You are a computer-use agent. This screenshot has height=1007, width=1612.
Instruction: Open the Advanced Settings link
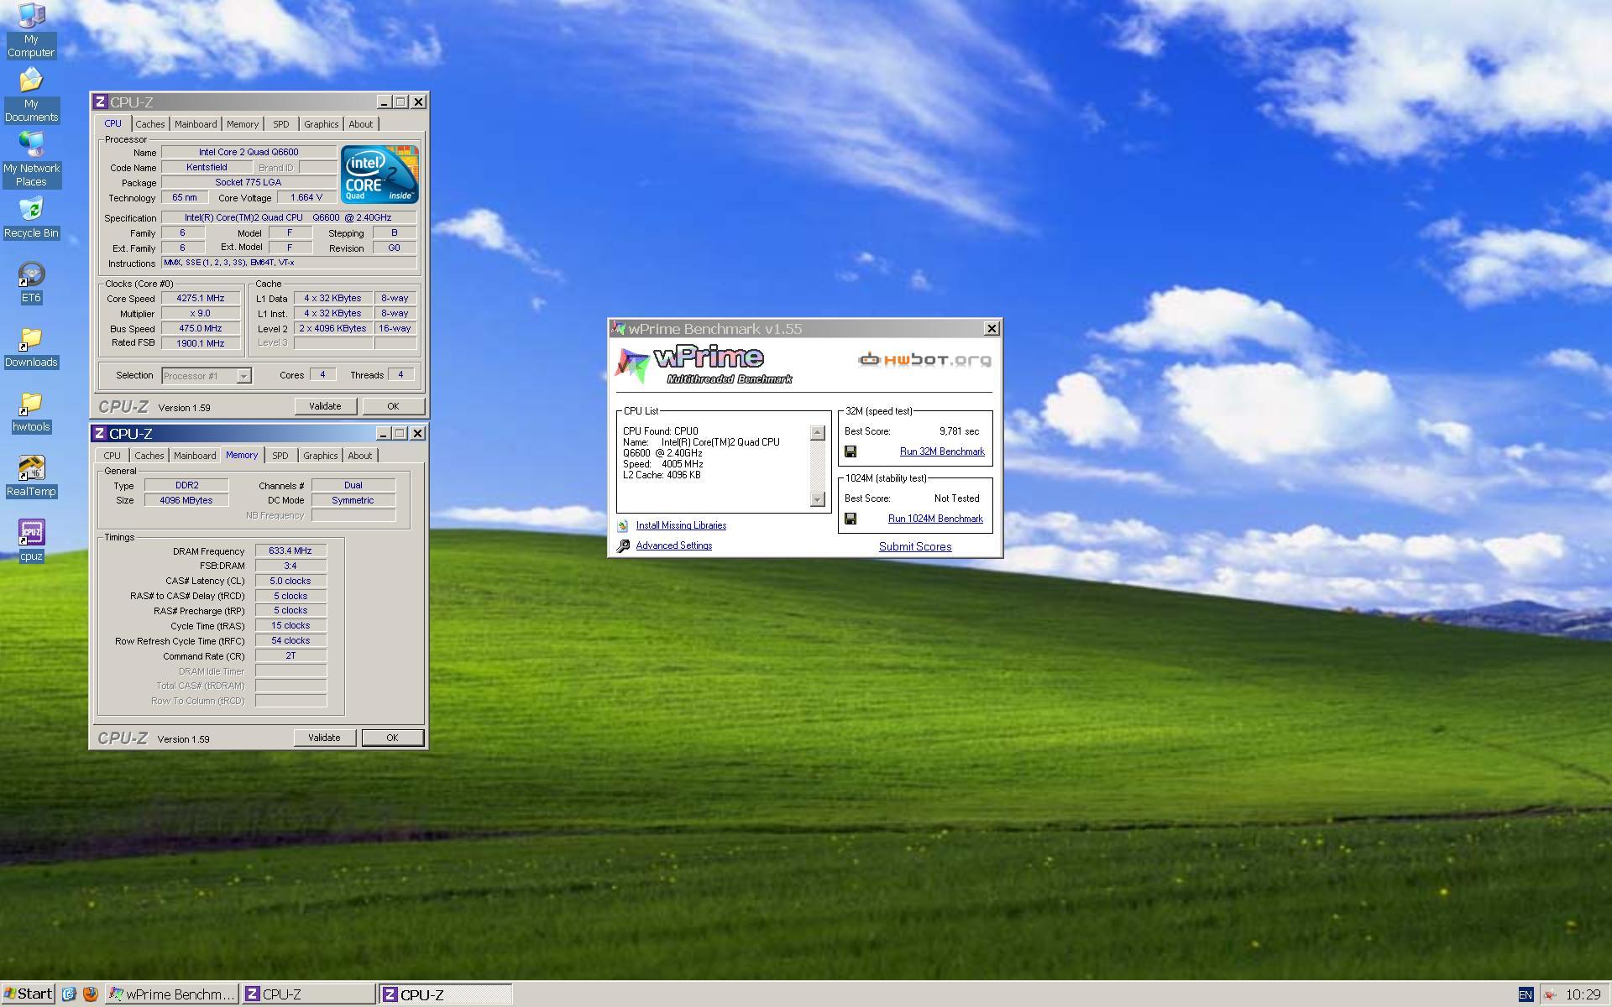point(673,545)
